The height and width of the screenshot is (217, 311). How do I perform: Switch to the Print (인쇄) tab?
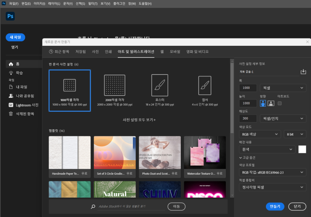pos(108,52)
